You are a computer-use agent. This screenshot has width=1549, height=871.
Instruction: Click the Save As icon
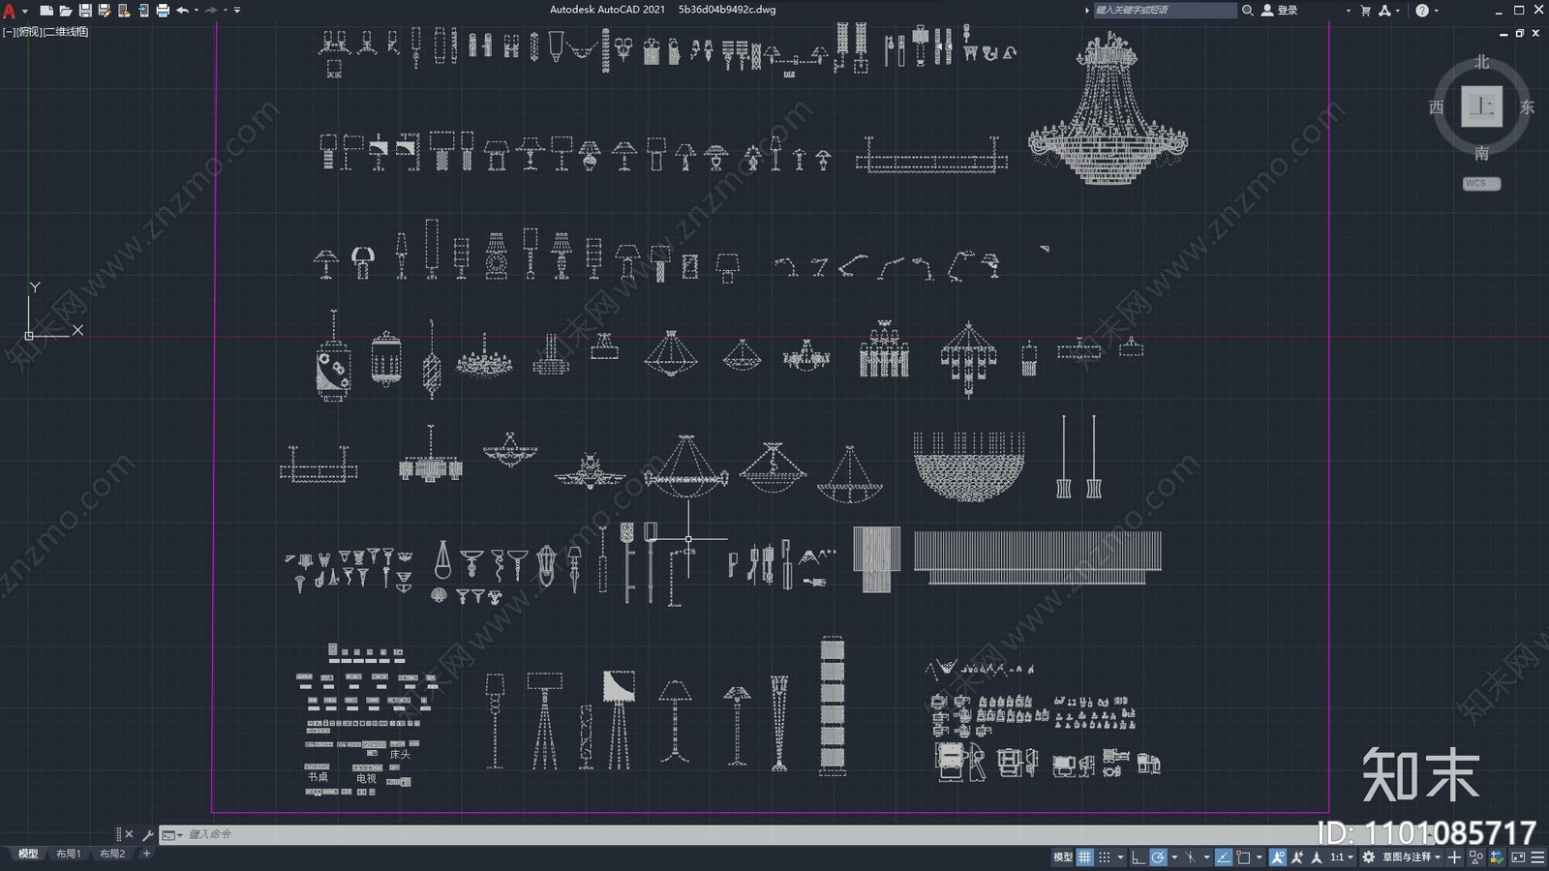click(x=104, y=11)
